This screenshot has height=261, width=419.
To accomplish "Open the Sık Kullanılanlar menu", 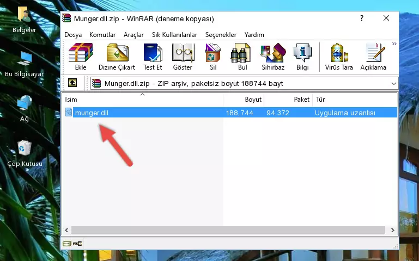I will tap(174, 35).
